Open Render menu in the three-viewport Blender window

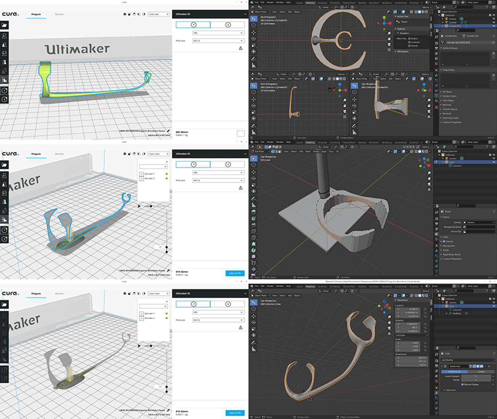click(x=270, y=3)
